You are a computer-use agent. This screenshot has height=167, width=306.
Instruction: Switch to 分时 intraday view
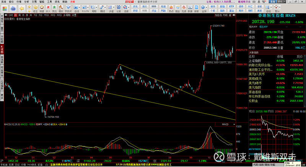tap(11, 15)
